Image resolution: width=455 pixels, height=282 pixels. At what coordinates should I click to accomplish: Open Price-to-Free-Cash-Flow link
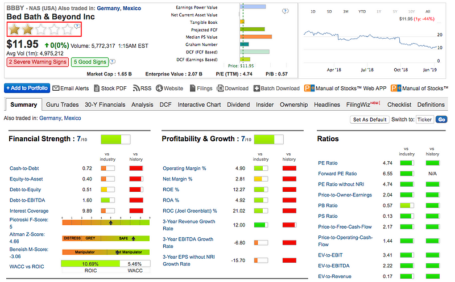[x=345, y=227]
